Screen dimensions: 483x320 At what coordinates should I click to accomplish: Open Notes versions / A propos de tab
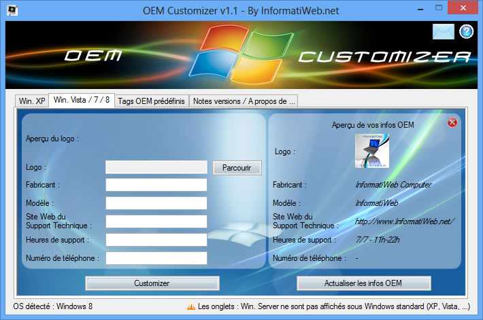pyautogui.click(x=244, y=101)
